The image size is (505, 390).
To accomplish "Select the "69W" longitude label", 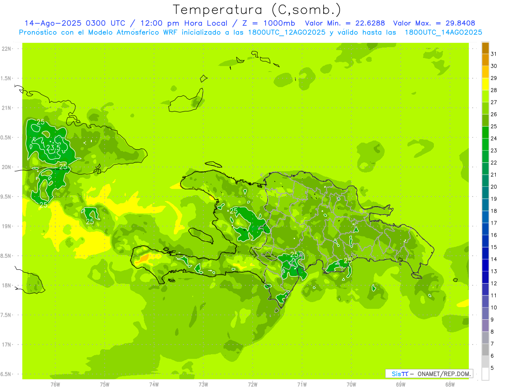I will click(x=401, y=385).
